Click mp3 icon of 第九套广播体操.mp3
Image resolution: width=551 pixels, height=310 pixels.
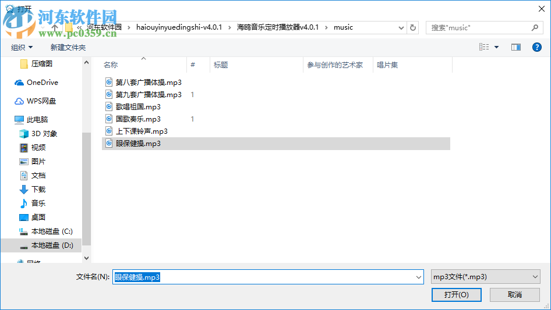pos(109,94)
